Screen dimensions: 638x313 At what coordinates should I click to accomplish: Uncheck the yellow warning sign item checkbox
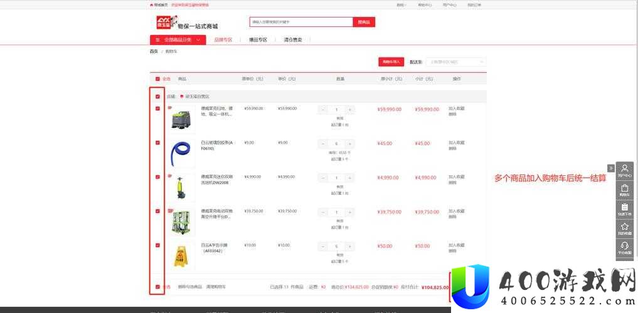[157, 245]
